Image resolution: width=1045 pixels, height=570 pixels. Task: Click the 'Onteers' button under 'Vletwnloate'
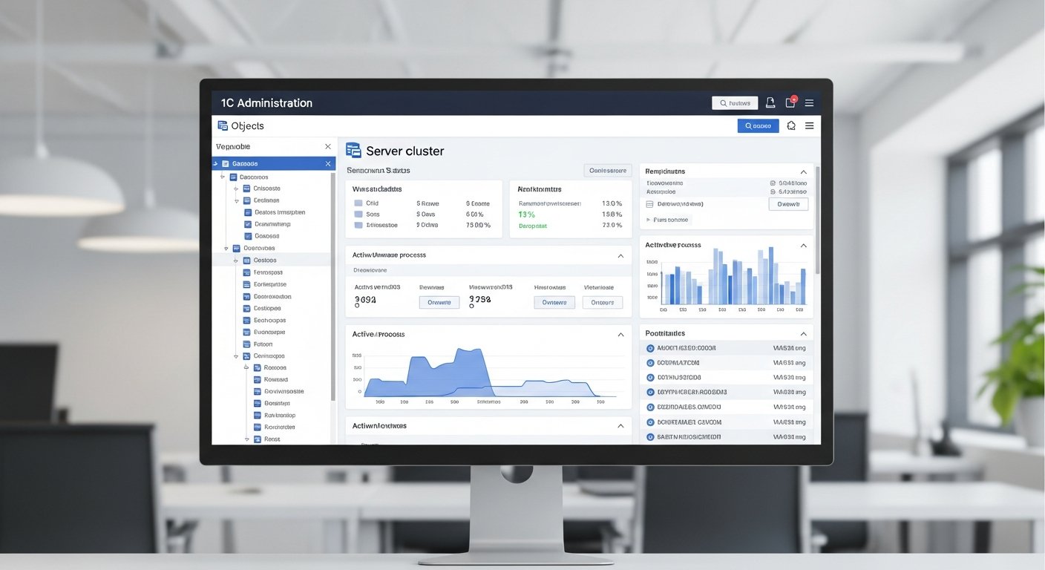click(x=603, y=302)
